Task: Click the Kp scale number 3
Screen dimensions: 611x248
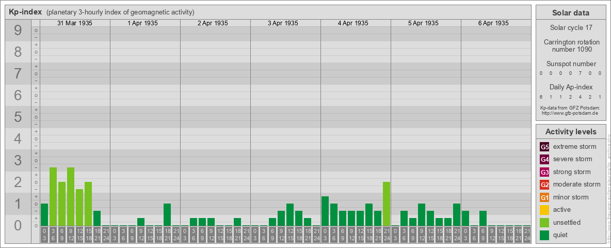Action: (x=18, y=160)
